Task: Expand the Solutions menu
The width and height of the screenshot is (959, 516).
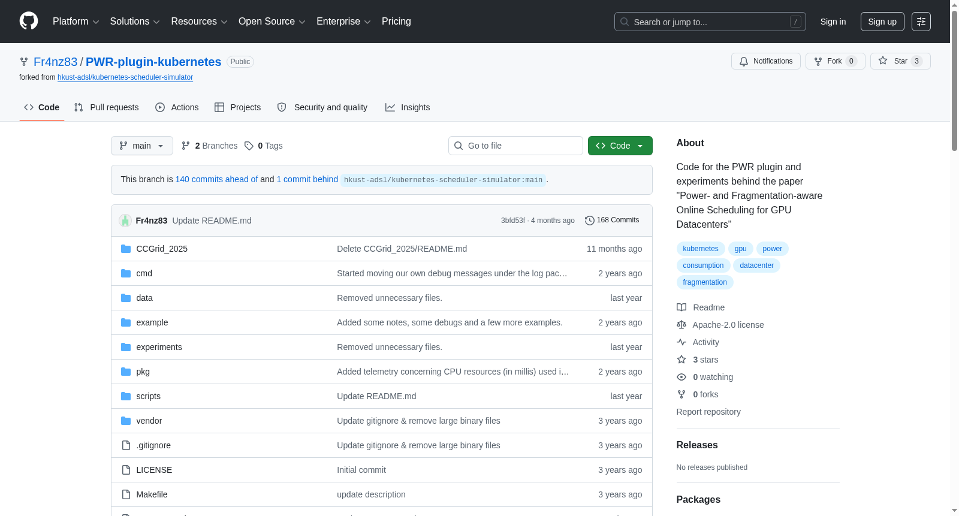Action: [135, 22]
